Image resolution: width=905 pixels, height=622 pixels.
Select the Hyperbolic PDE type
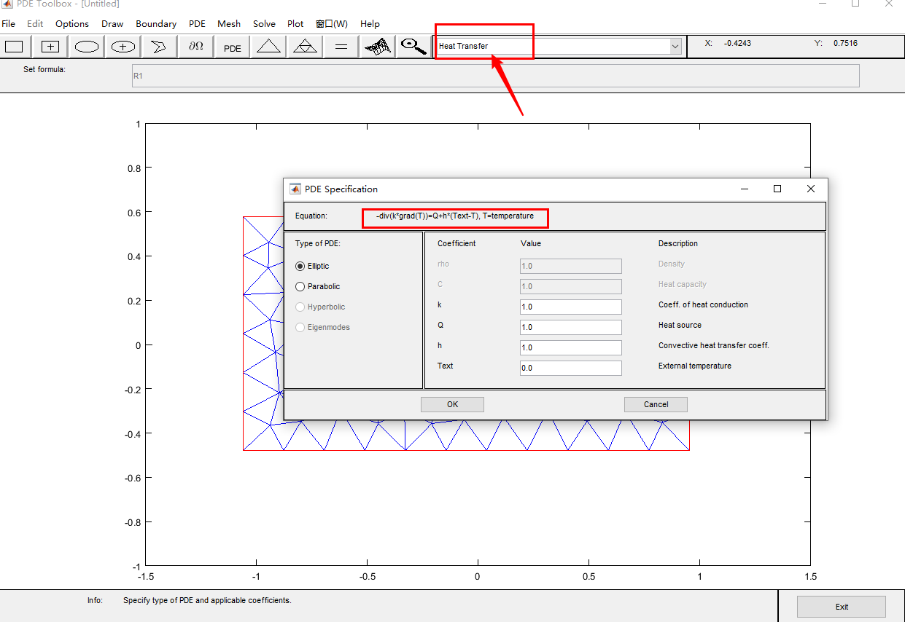320,307
